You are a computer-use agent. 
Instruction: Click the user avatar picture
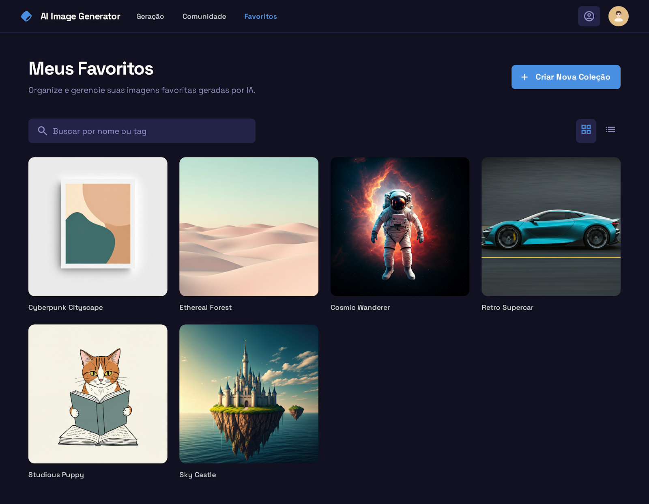click(618, 16)
